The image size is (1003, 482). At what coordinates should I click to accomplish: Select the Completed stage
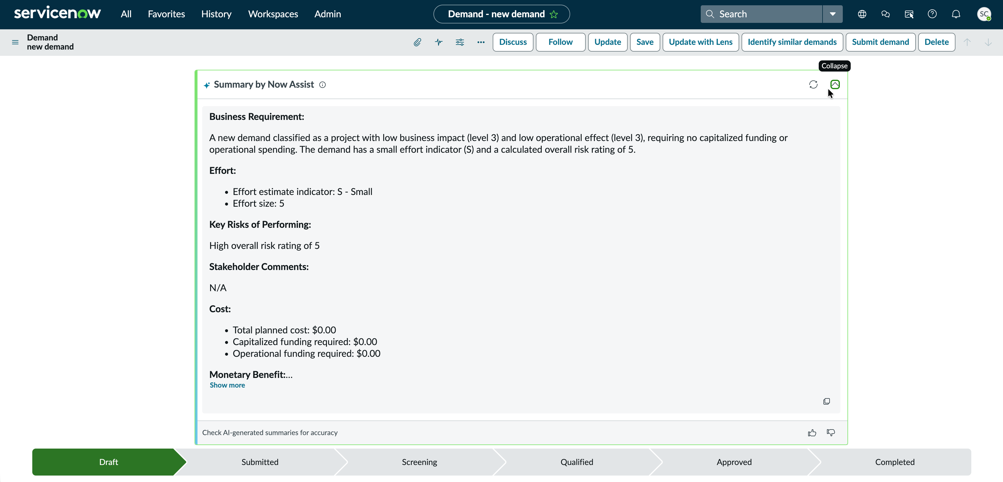[895, 462]
